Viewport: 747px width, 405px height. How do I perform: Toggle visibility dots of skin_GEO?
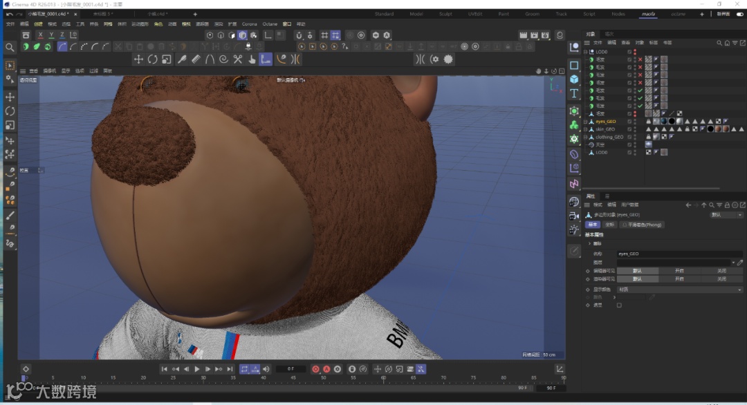[635, 129]
